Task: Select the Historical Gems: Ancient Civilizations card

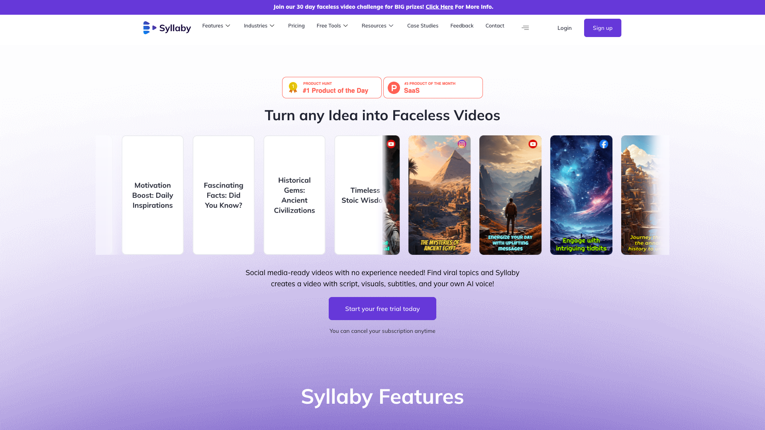Action: click(294, 195)
